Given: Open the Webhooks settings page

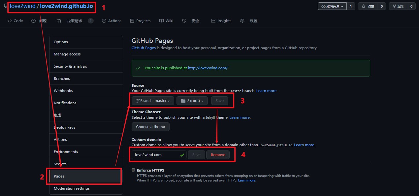Looking at the screenshot, I should click(86, 91).
